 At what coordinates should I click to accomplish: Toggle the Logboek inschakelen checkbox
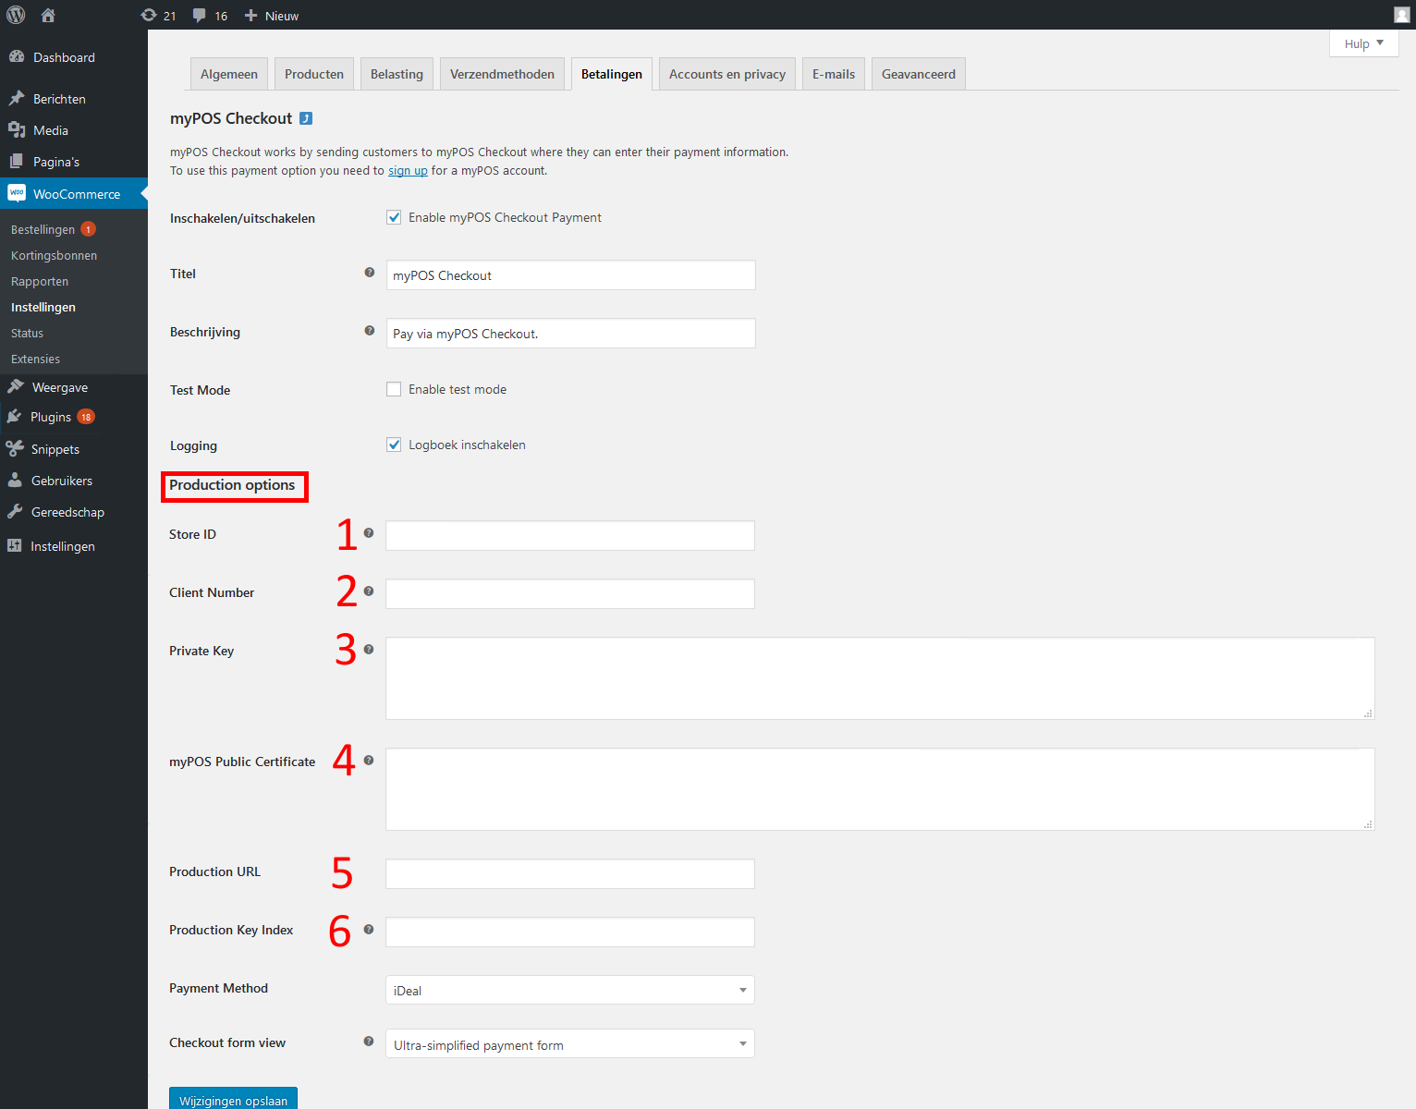pos(394,445)
